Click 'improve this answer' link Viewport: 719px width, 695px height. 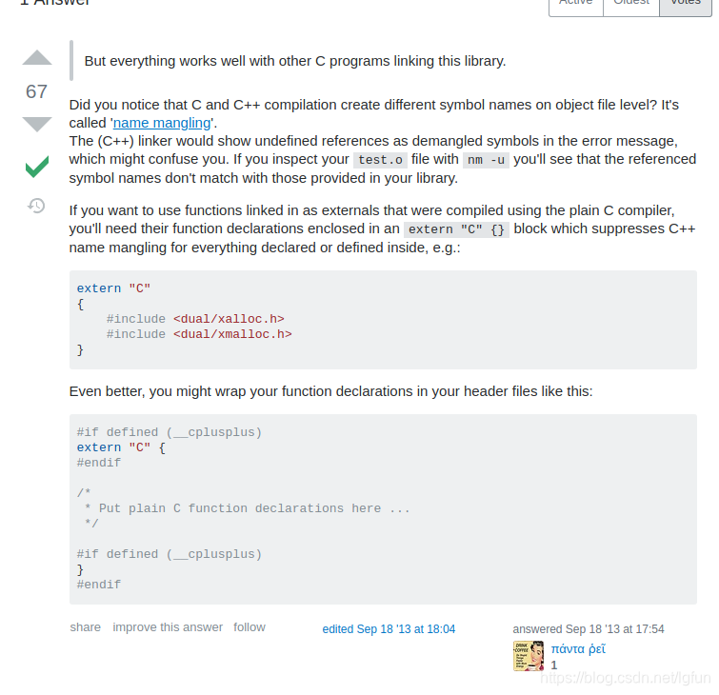tap(168, 627)
